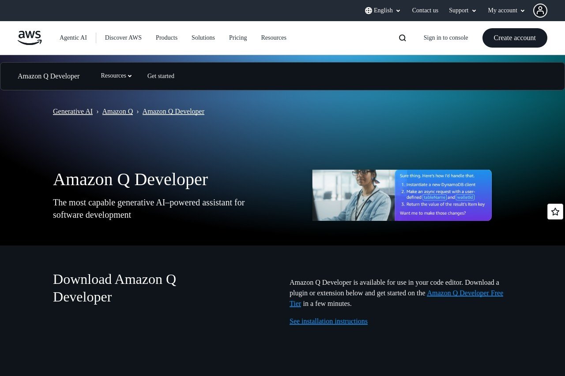Screen dimensions: 565x376
Task: Click the Create account button
Action: click(x=515, y=38)
